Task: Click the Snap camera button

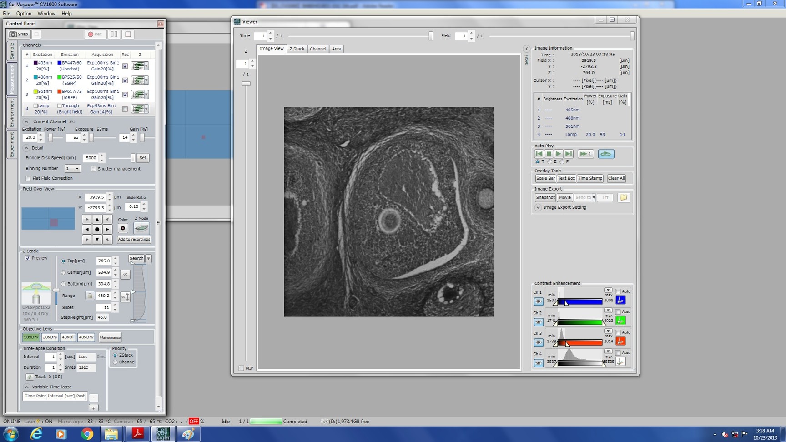Action: [19, 34]
